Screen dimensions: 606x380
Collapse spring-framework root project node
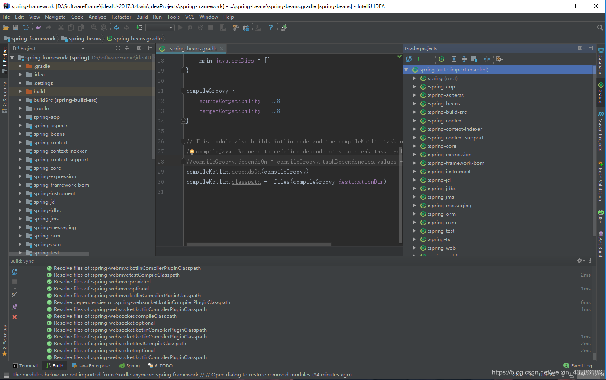pyautogui.click(x=12, y=57)
